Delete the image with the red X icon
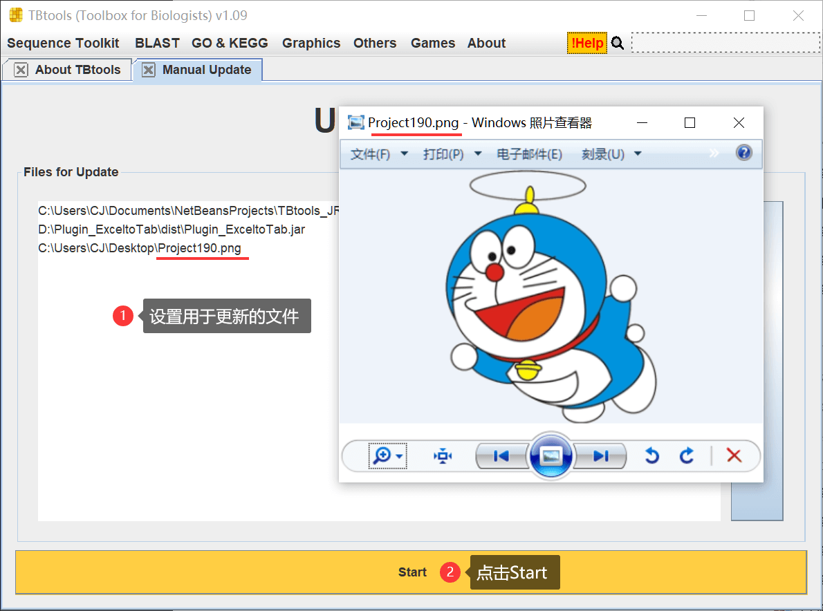823x611 pixels. tap(734, 455)
